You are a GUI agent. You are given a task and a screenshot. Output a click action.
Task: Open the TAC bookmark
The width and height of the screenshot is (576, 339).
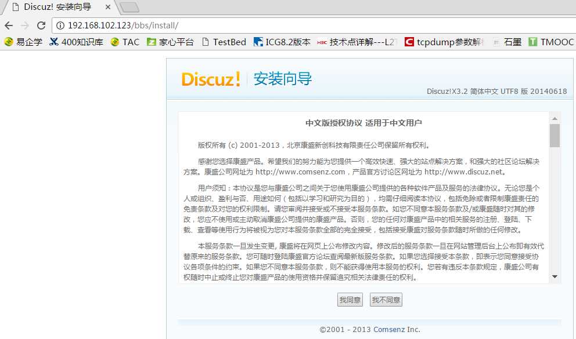(x=125, y=42)
